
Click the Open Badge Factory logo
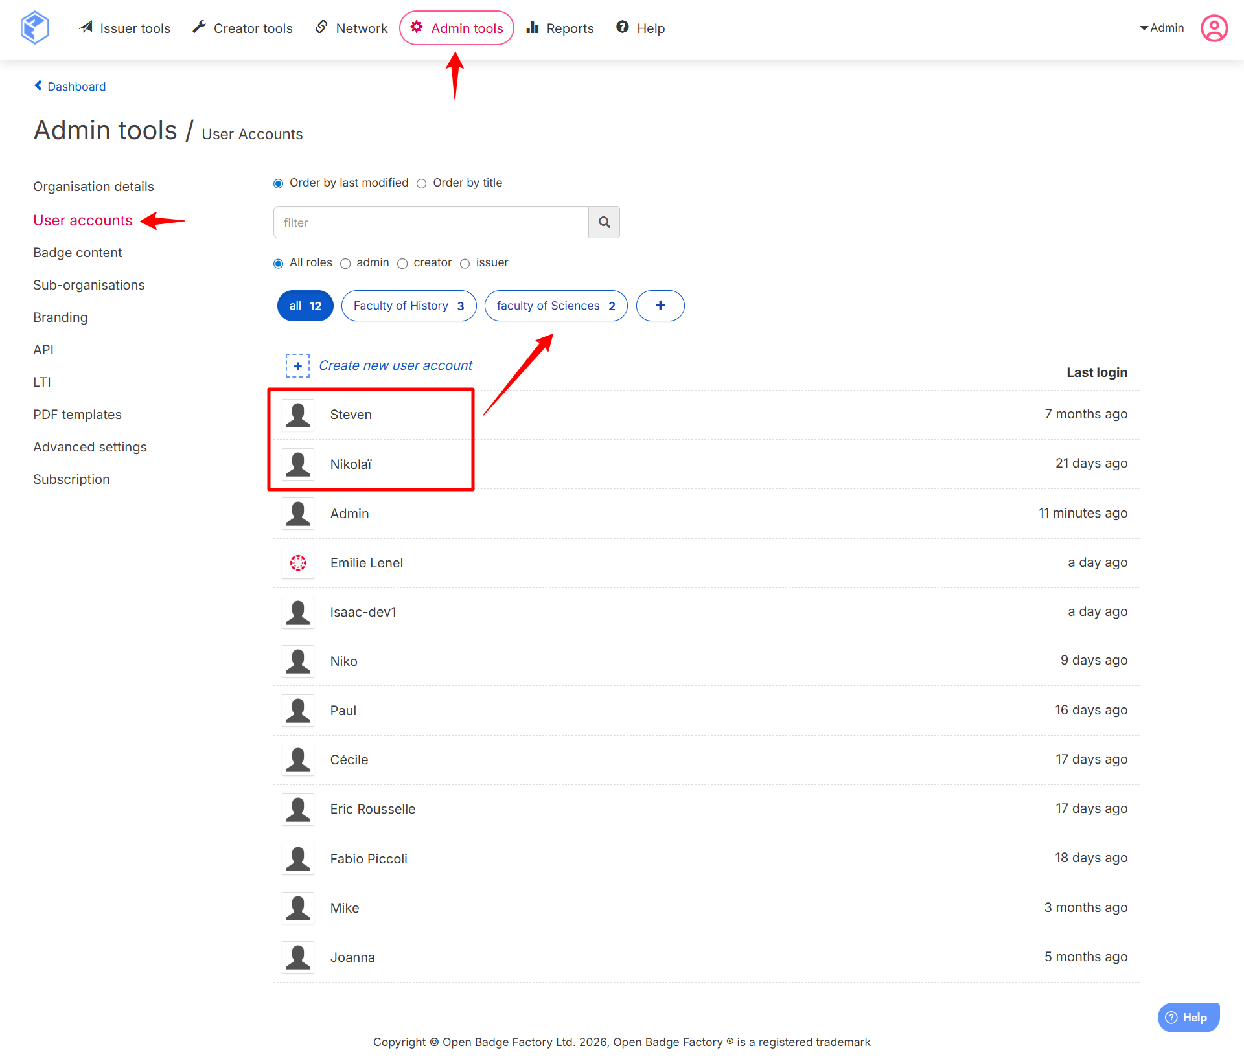35,28
